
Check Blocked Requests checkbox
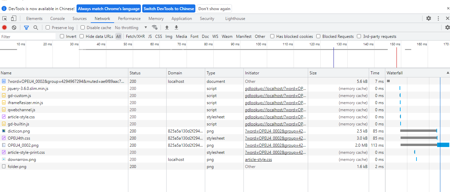point(318,36)
